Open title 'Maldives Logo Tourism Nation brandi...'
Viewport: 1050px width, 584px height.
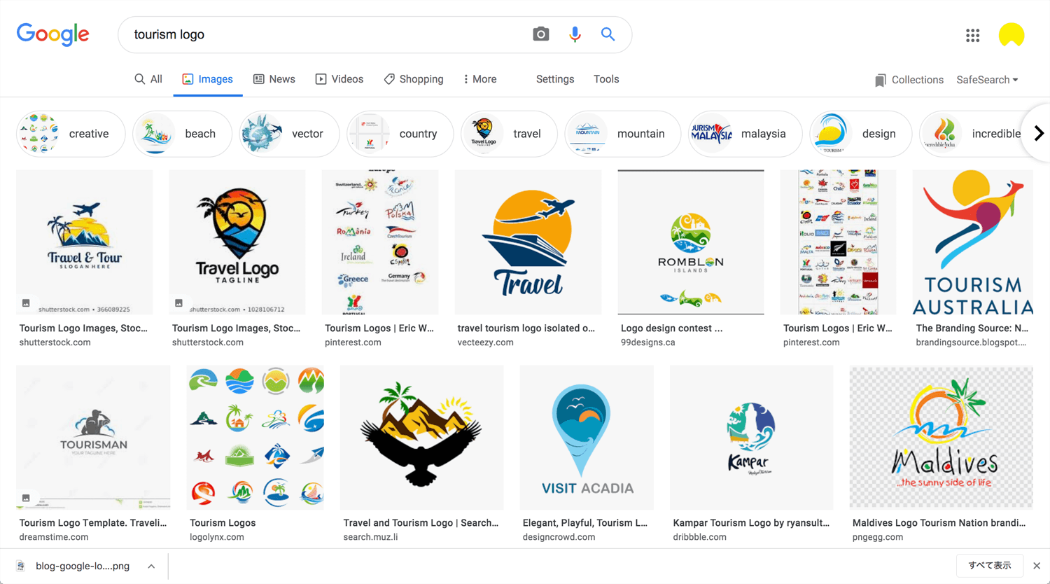tap(939, 522)
